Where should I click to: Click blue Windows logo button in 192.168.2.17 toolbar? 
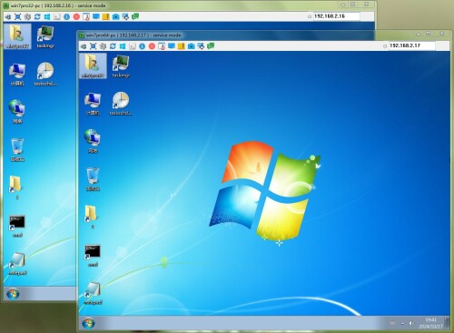pos(123,46)
